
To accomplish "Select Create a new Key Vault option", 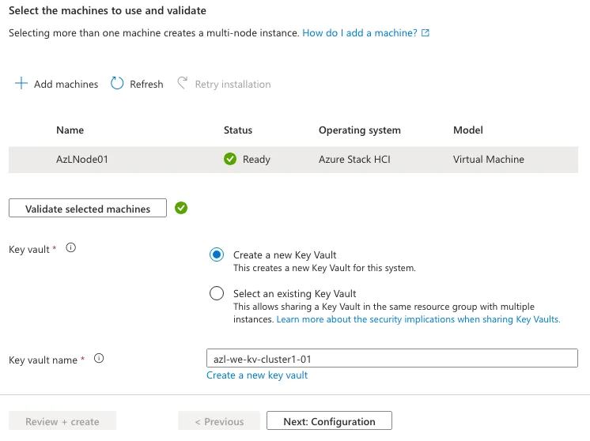I will click(217, 254).
